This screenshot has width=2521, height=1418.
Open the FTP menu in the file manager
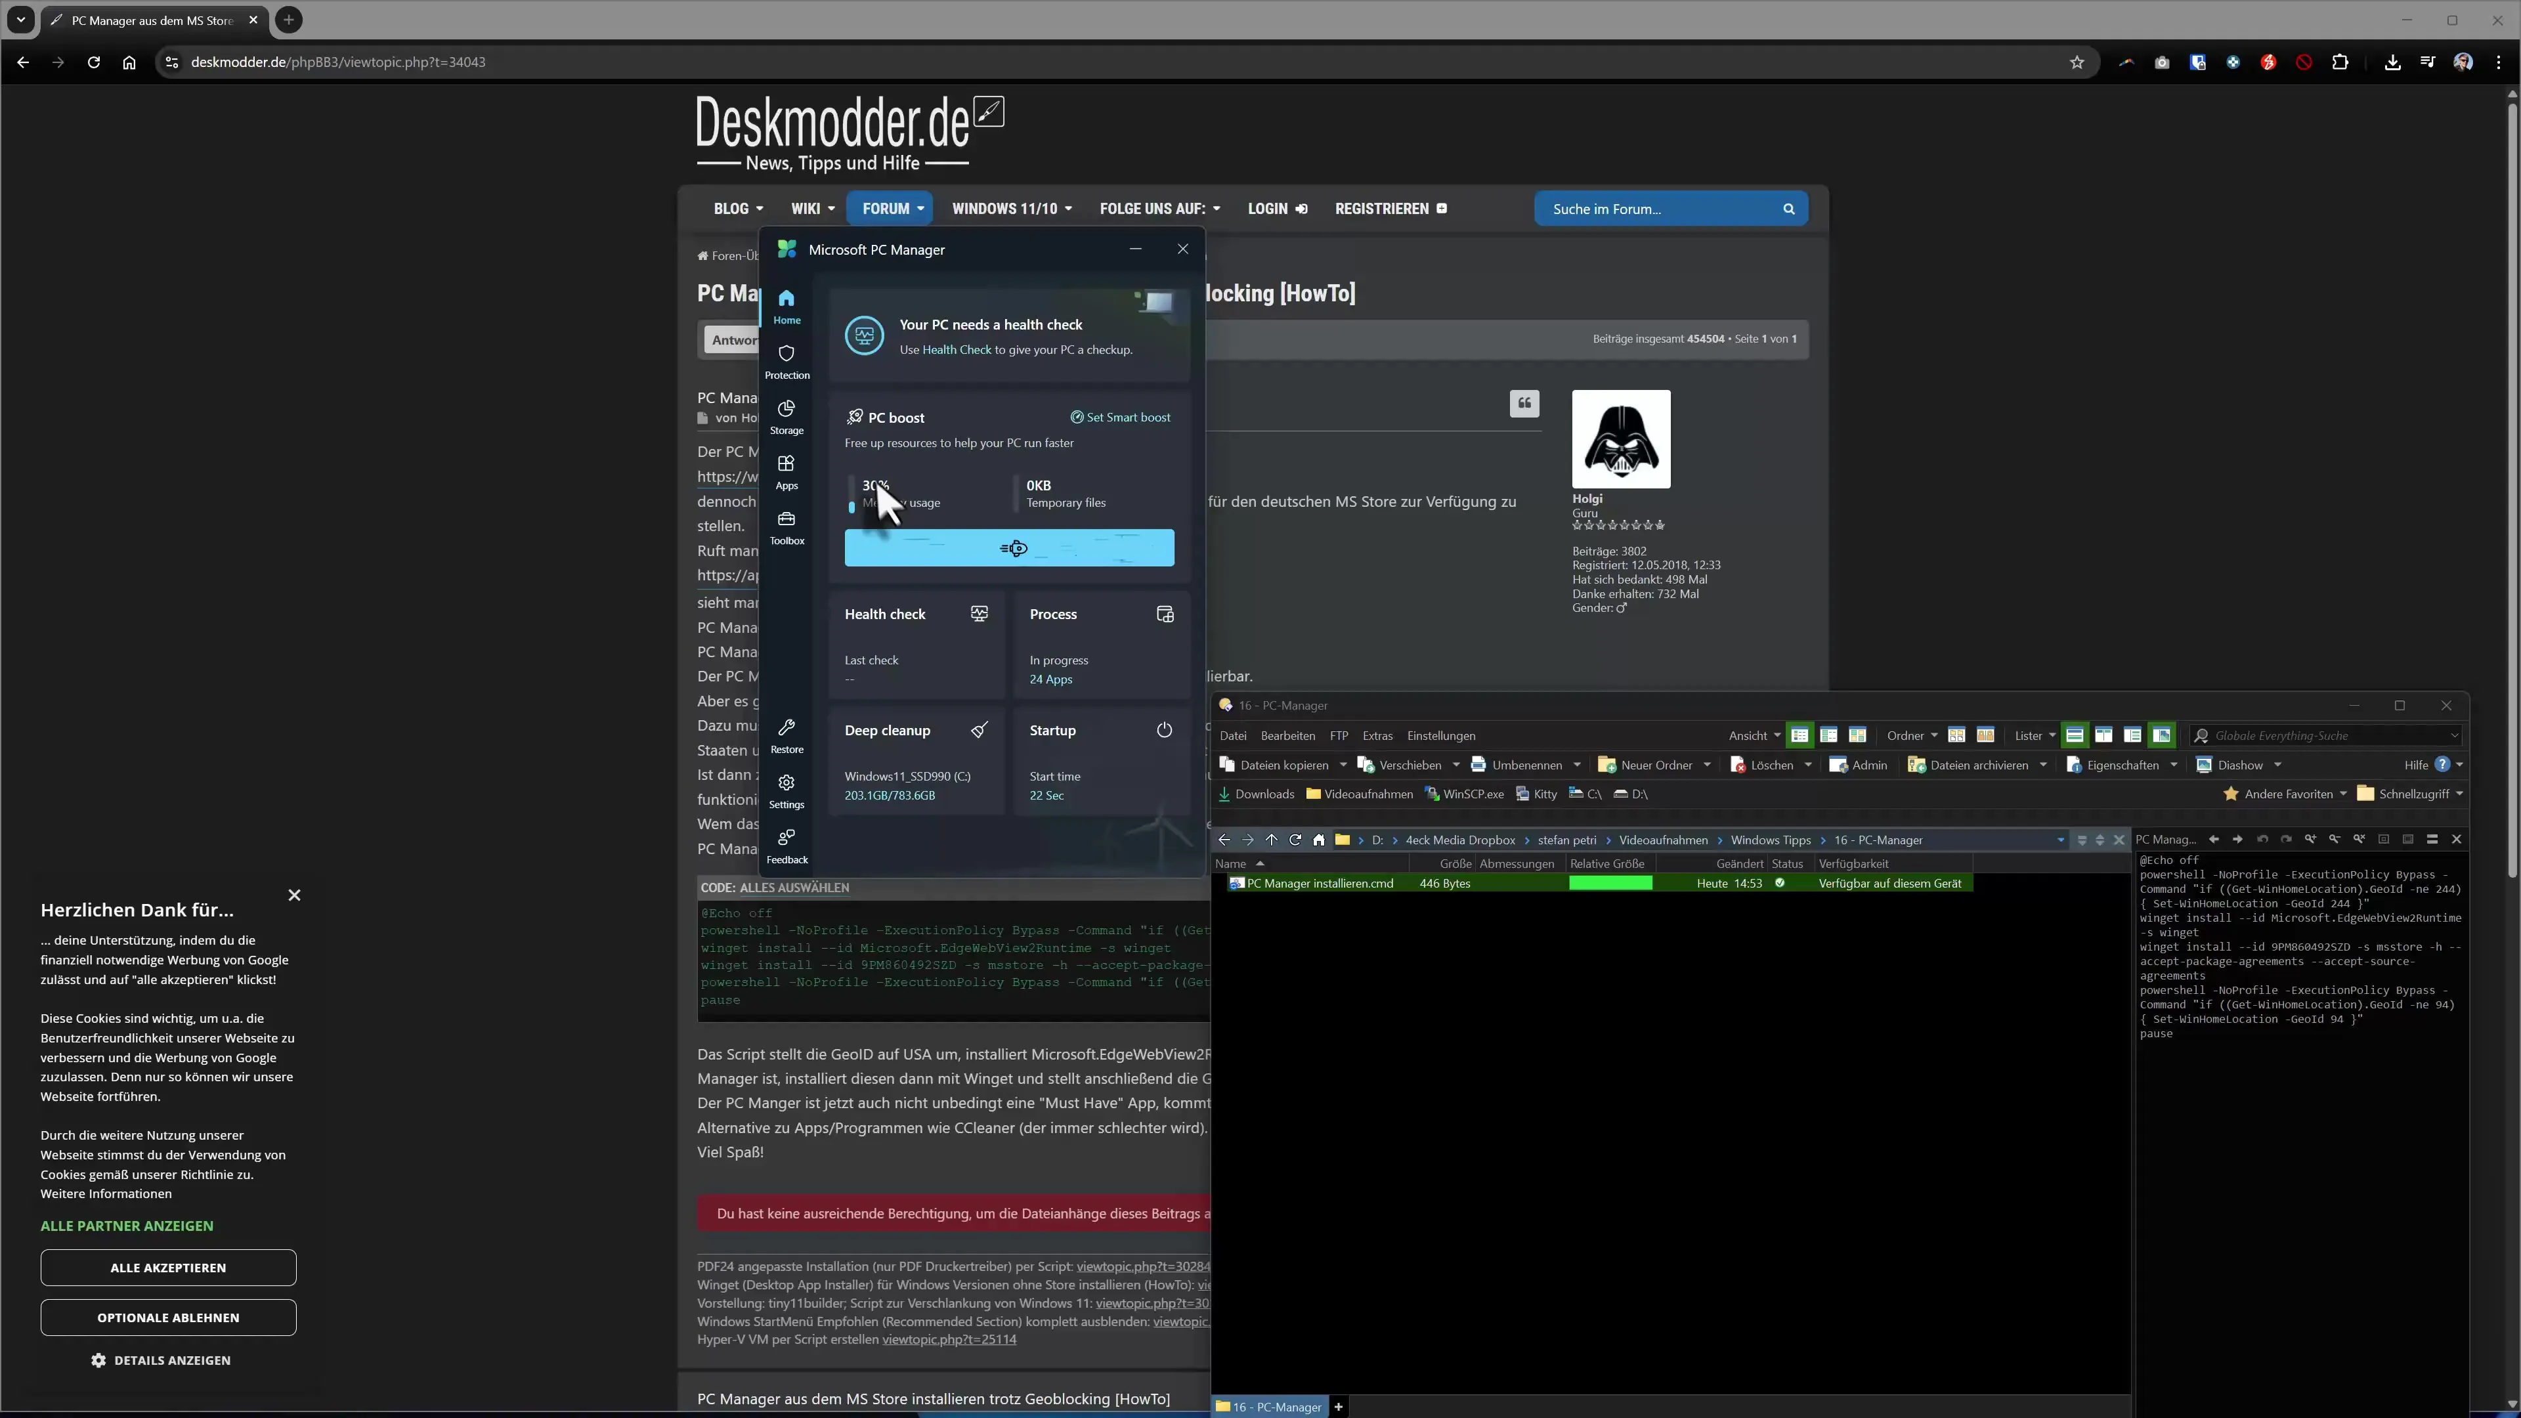click(x=1338, y=735)
